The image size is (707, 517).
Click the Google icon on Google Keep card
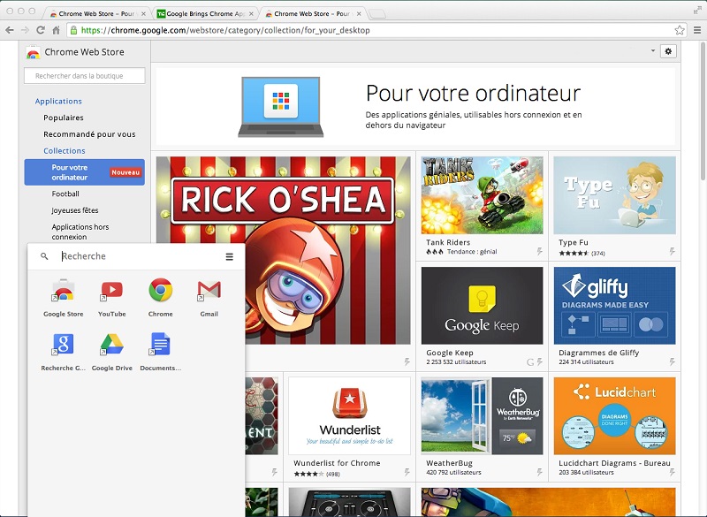[x=530, y=362]
